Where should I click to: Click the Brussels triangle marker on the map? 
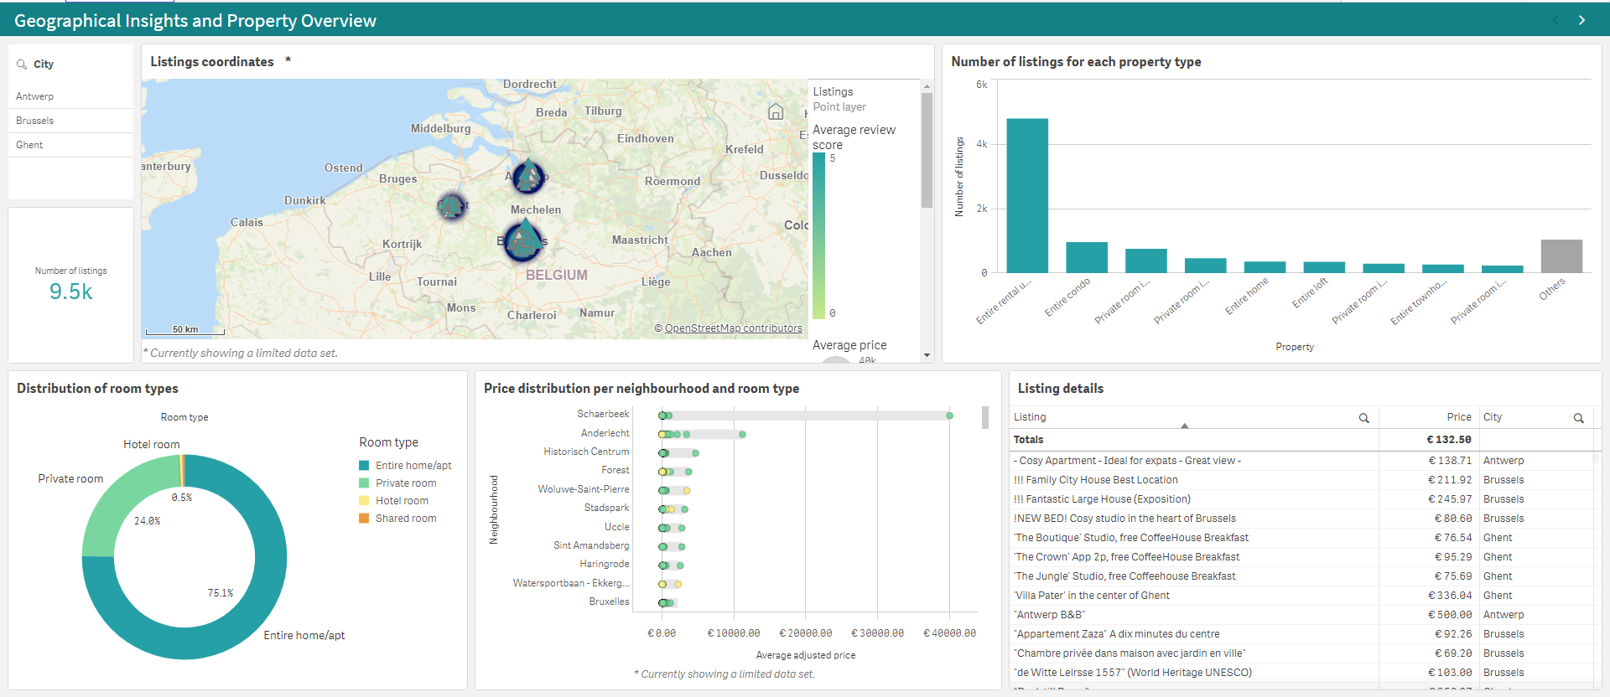coord(525,240)
